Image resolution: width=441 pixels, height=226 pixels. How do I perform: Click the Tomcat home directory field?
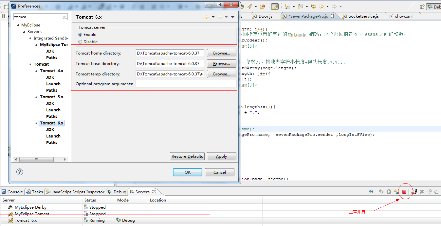pyautogui.click(x=170, y=53)
